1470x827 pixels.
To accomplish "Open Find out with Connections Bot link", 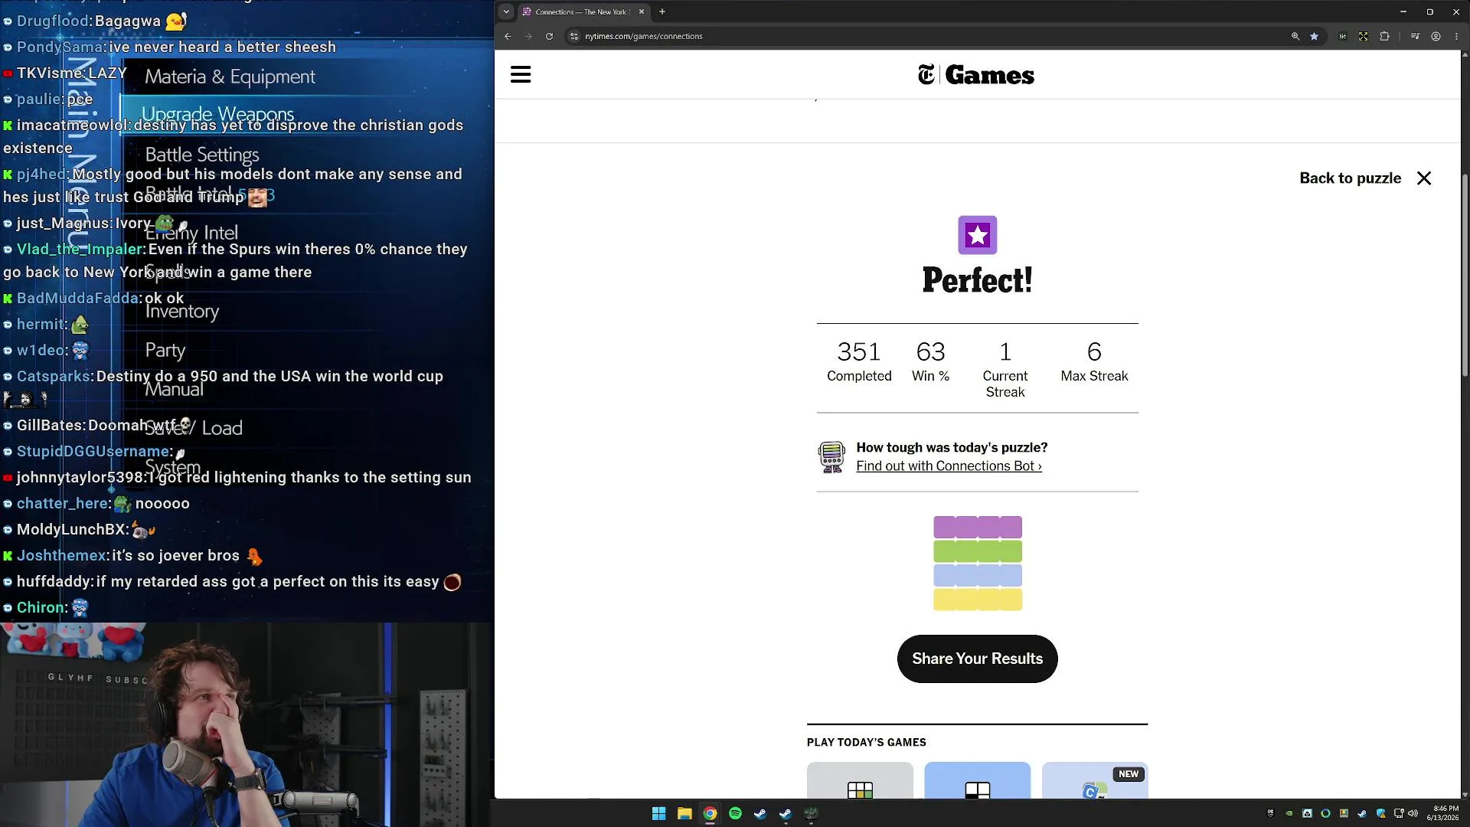I will pyautogui.click(x=949, y=466).
